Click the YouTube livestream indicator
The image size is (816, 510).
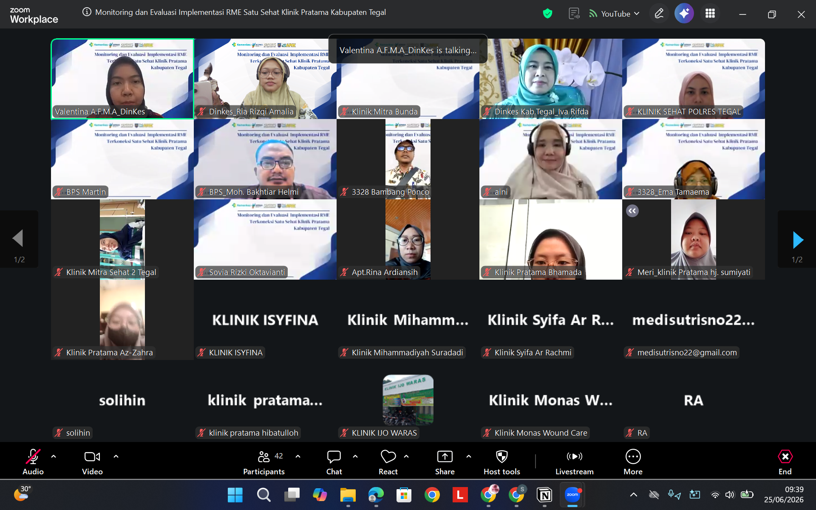[609, 14]
